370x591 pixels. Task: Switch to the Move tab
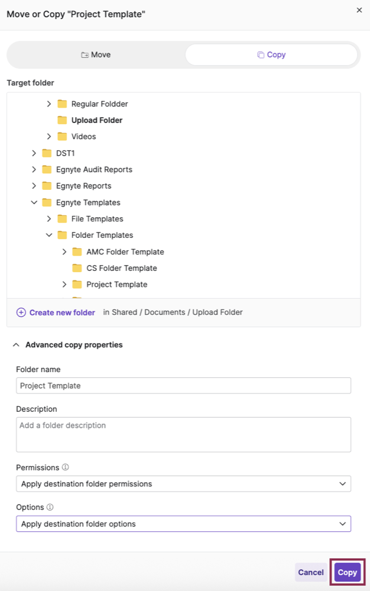tap(96, 55)
